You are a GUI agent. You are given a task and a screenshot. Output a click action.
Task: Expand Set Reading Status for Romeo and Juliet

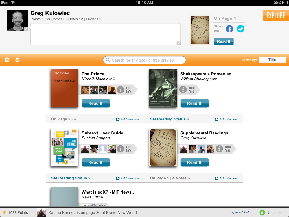pyautogui.click(x=169, y=119)
